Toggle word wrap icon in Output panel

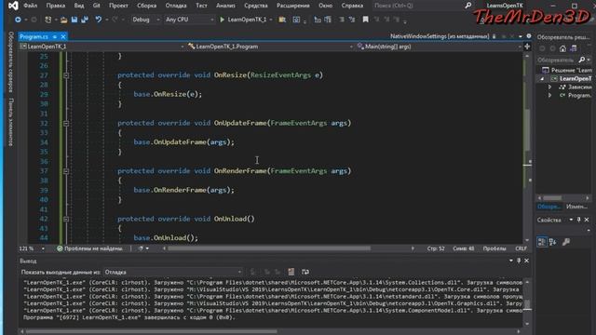pos(305,272)
